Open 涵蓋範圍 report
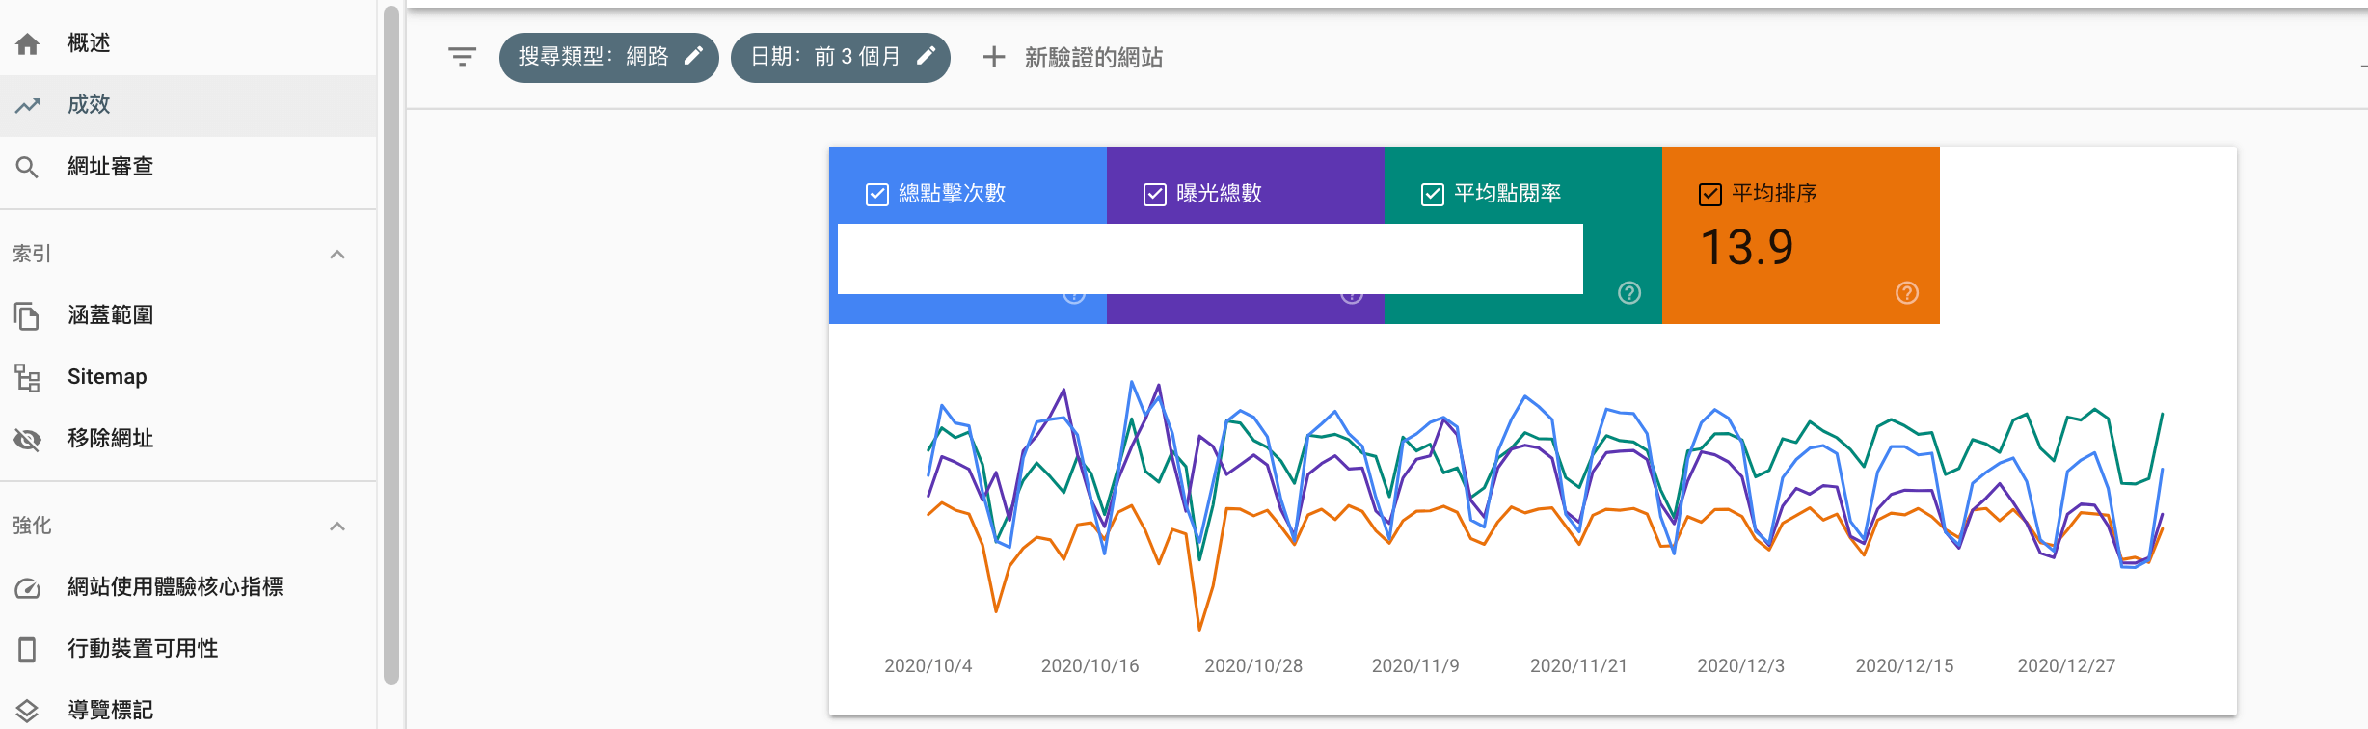2368x729 pixels. [x=188, y=315]
